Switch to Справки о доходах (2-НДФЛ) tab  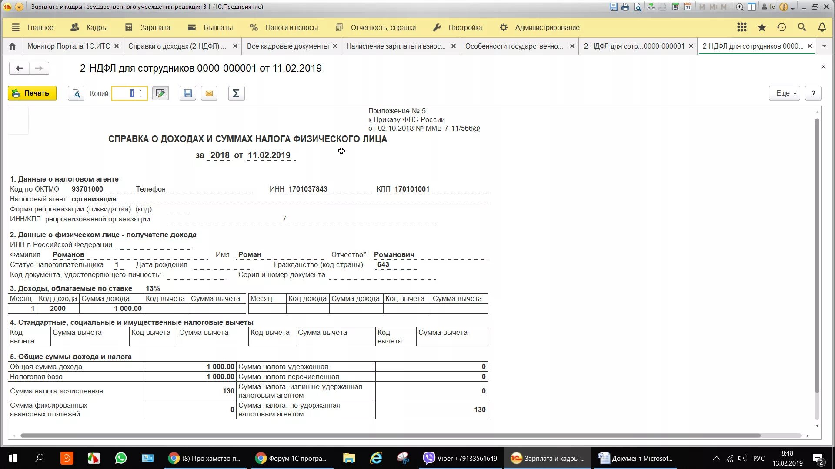coord(177,46)
